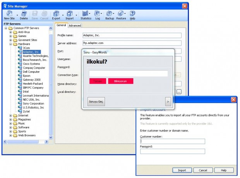Click the Local directory browse (...) button
Image resolution: width=240 pixels, height=178 pixels.
(179, 92)
